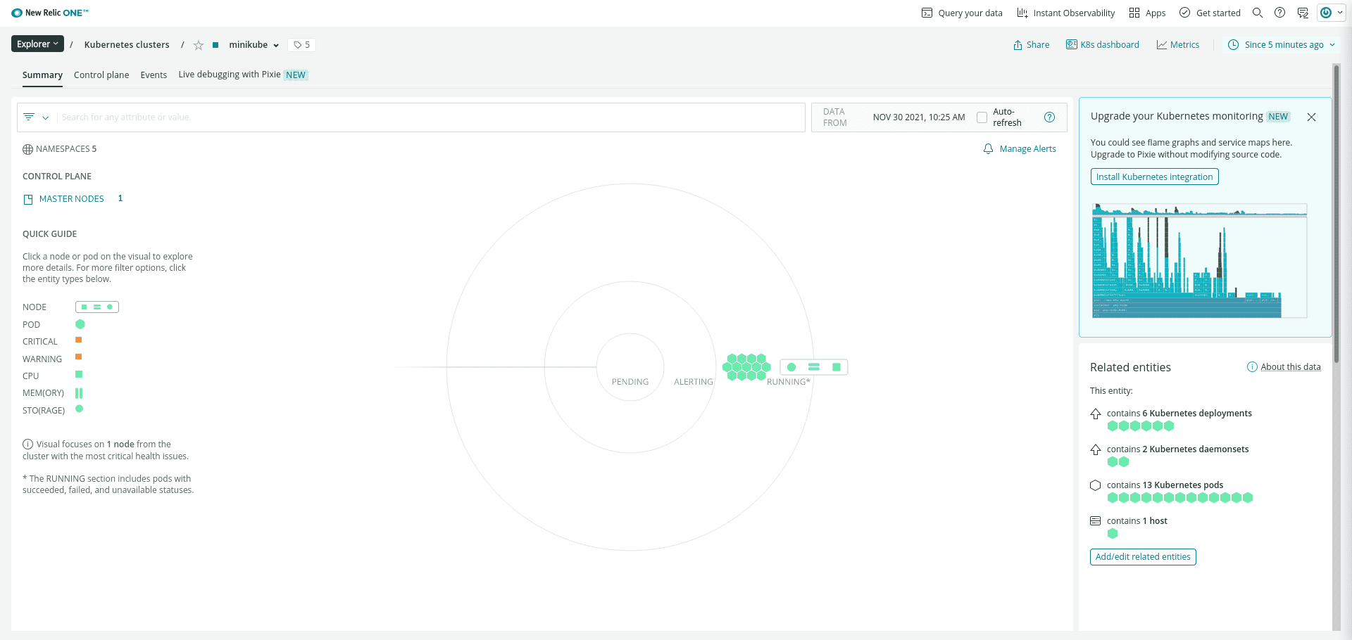The height and width of the screenshot is (640, 1352).
Task: Open the minikube cluster selector dropdown
Action: [254, 45]
